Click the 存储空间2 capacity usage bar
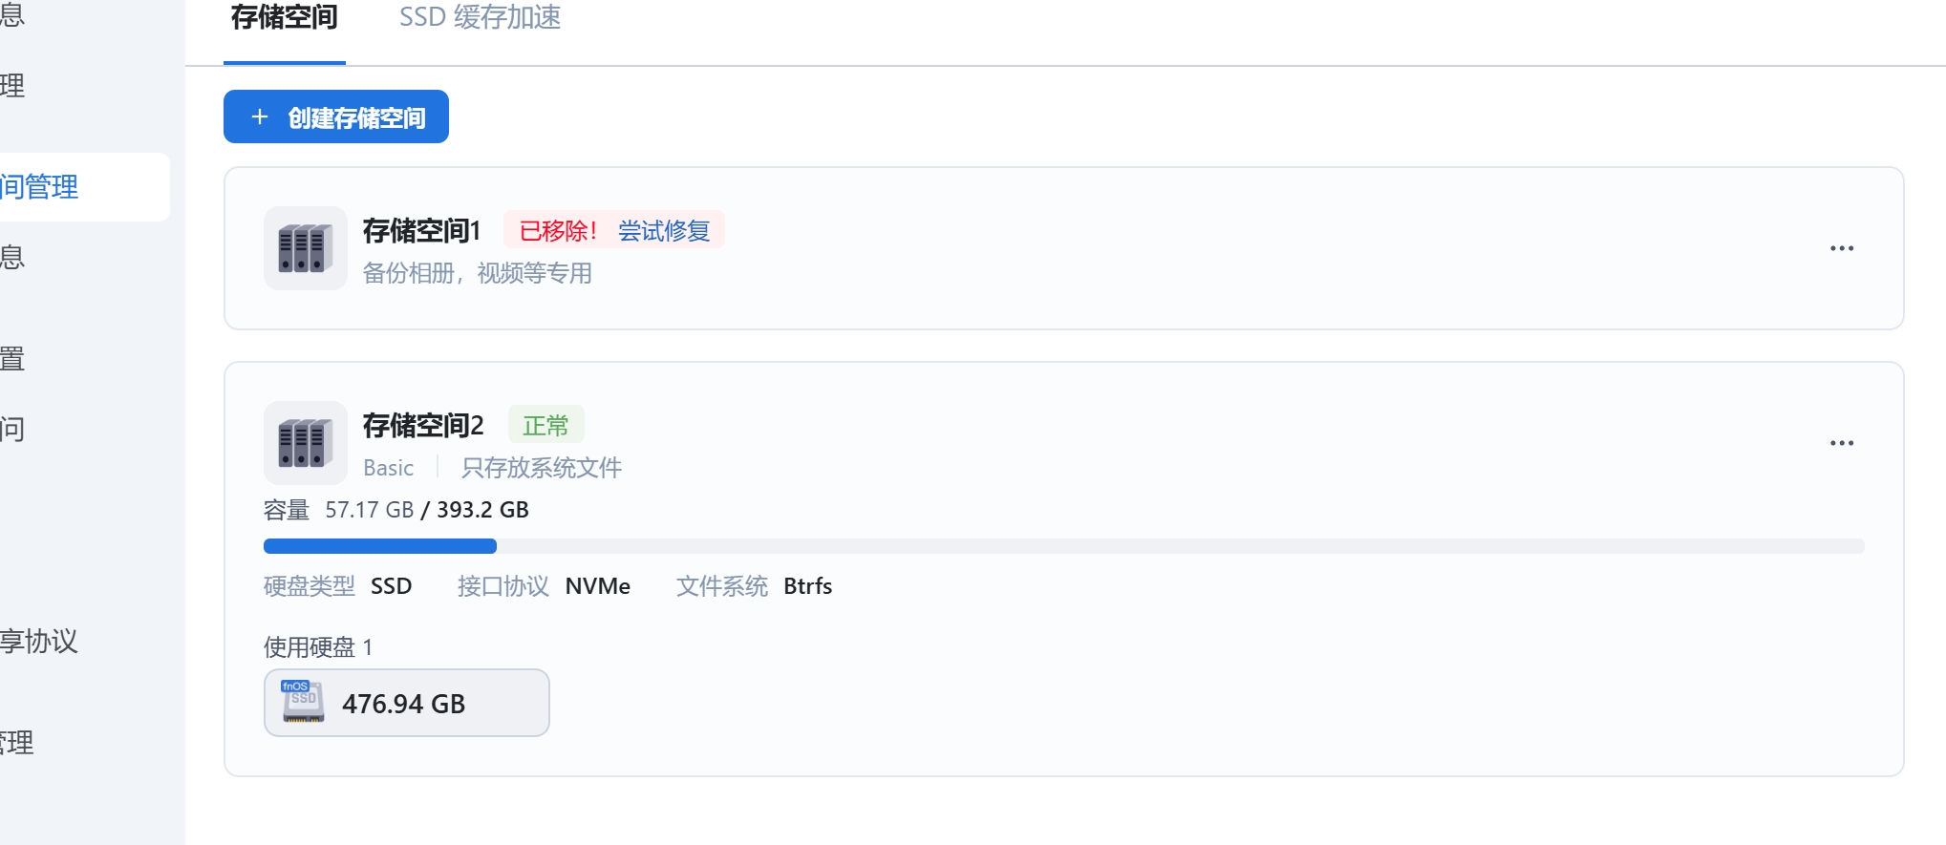 (1062, 546)
